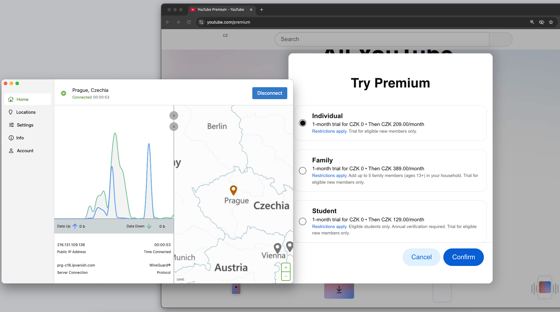Click server name prg-c16.ipvanish.com
The image size is (560, 312).
click(76, 265)
